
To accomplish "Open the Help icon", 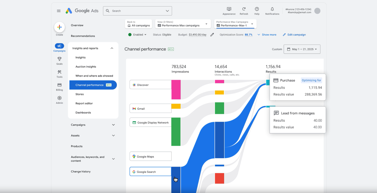I will (257, 9).
